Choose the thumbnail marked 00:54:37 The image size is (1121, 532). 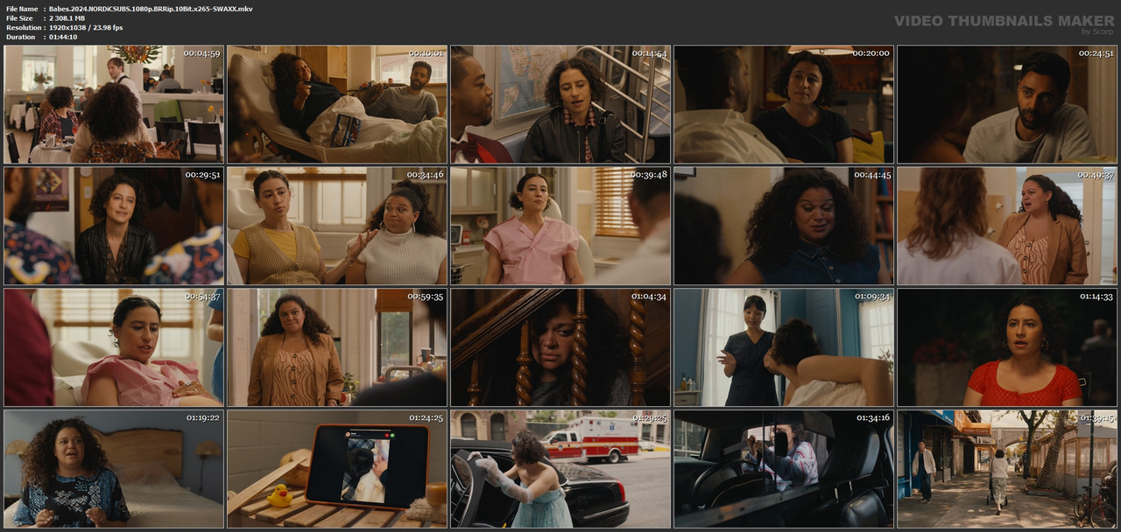114,347
